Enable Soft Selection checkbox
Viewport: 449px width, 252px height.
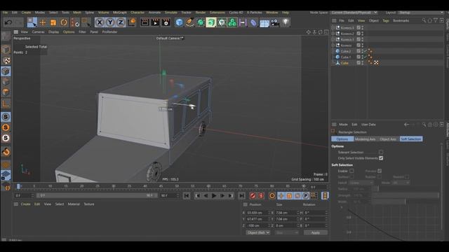click(351, 171)
